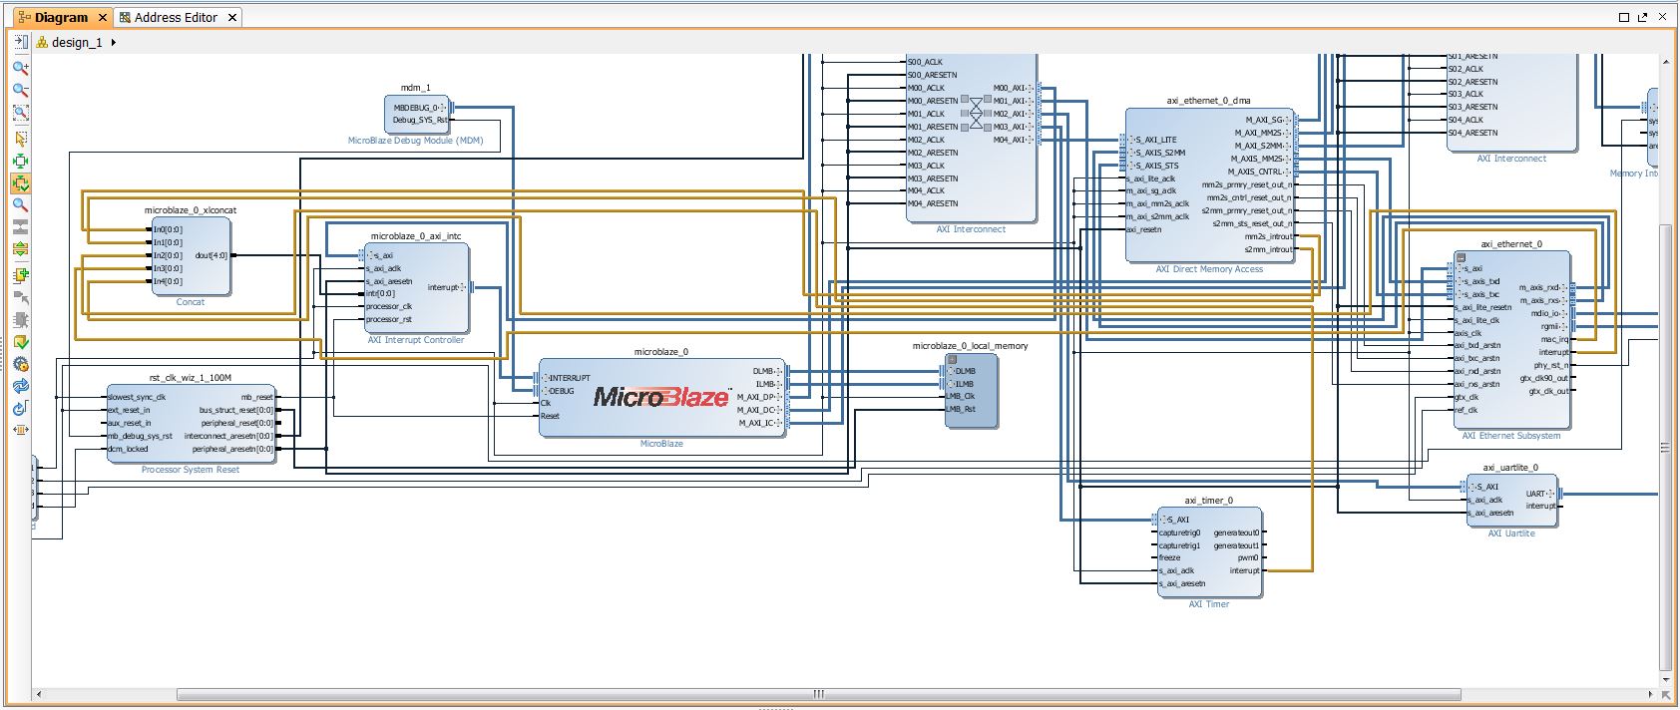Open the design_1 breadcrumb dropdown arrow
Screen dimensions: 1680x710
coord(114,42)
